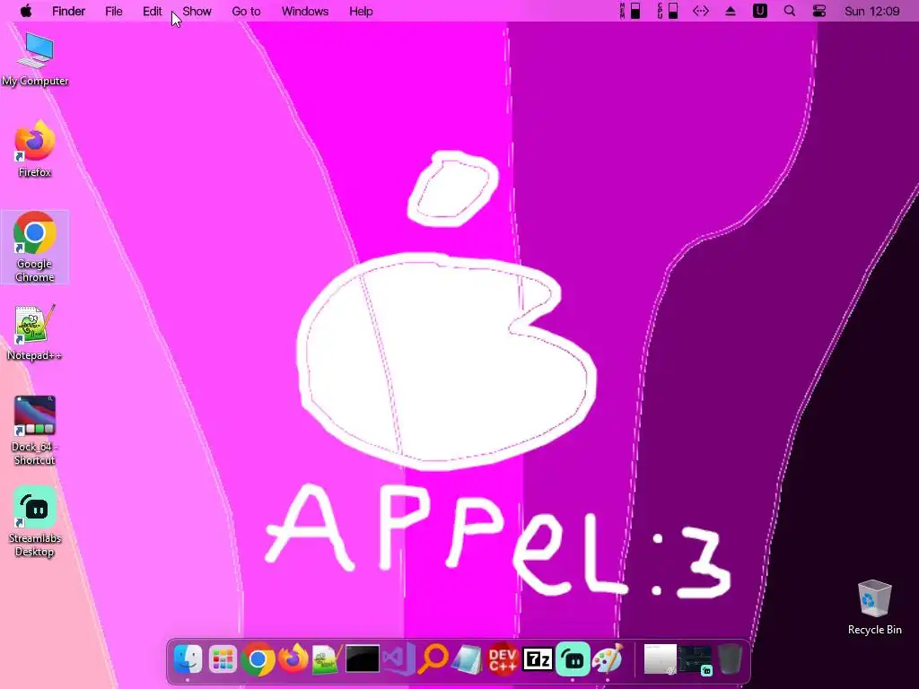919x689 pixels.
Task: Open the white minimized window thumbnail in dock
Action: point(660,659)
